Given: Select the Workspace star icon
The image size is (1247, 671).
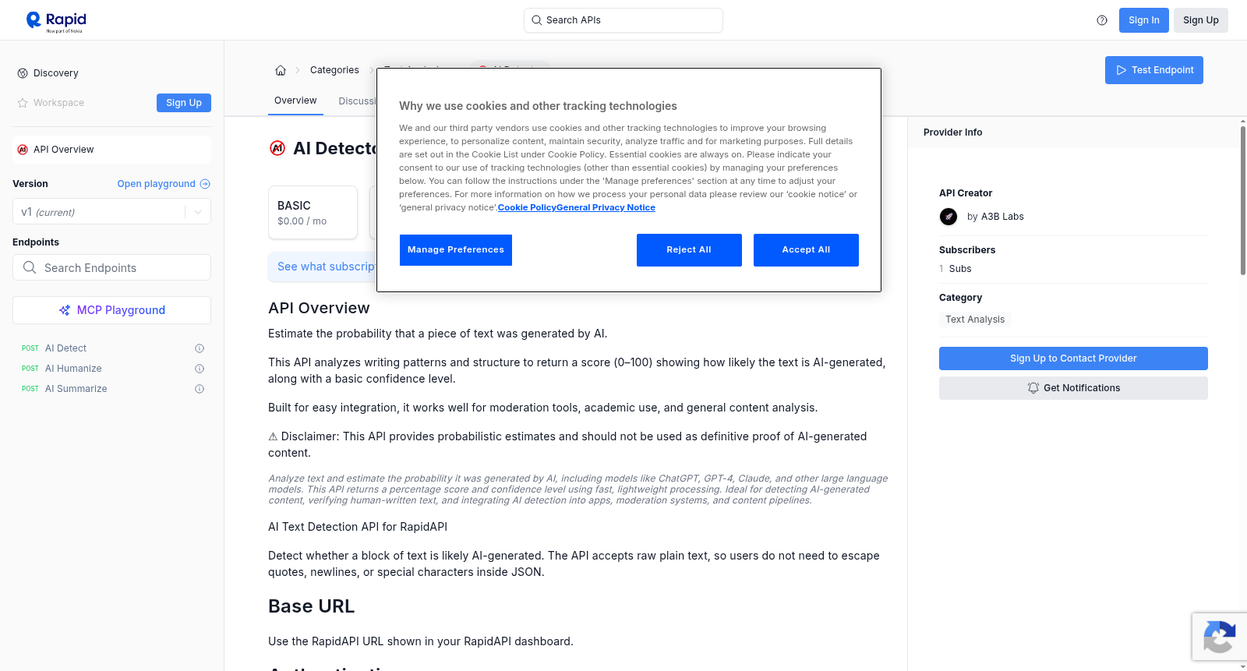Looking at the screenshot, I should point(23,103).
